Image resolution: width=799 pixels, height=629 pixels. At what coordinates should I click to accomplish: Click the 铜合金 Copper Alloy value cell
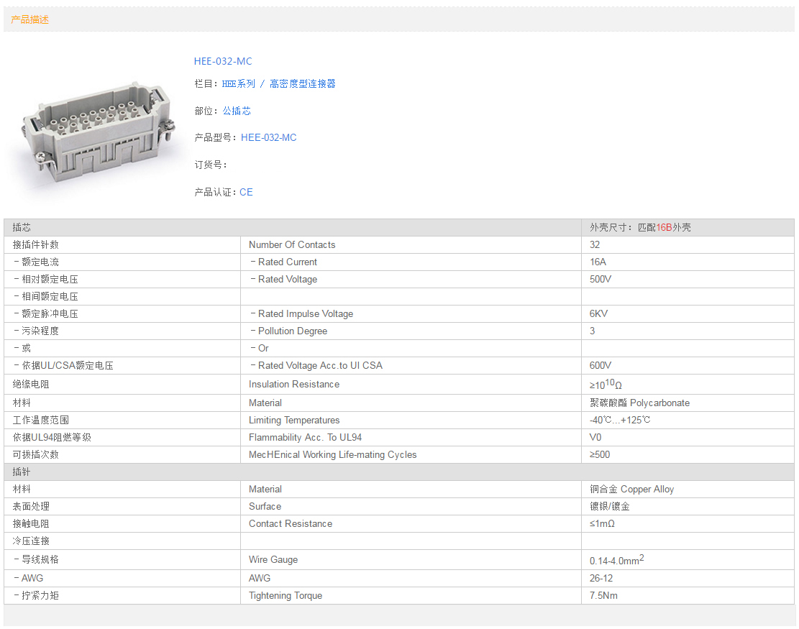point(631,489)
